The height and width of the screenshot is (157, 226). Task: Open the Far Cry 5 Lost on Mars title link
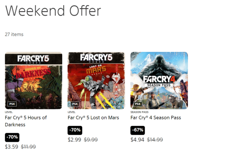click(93, 118)
